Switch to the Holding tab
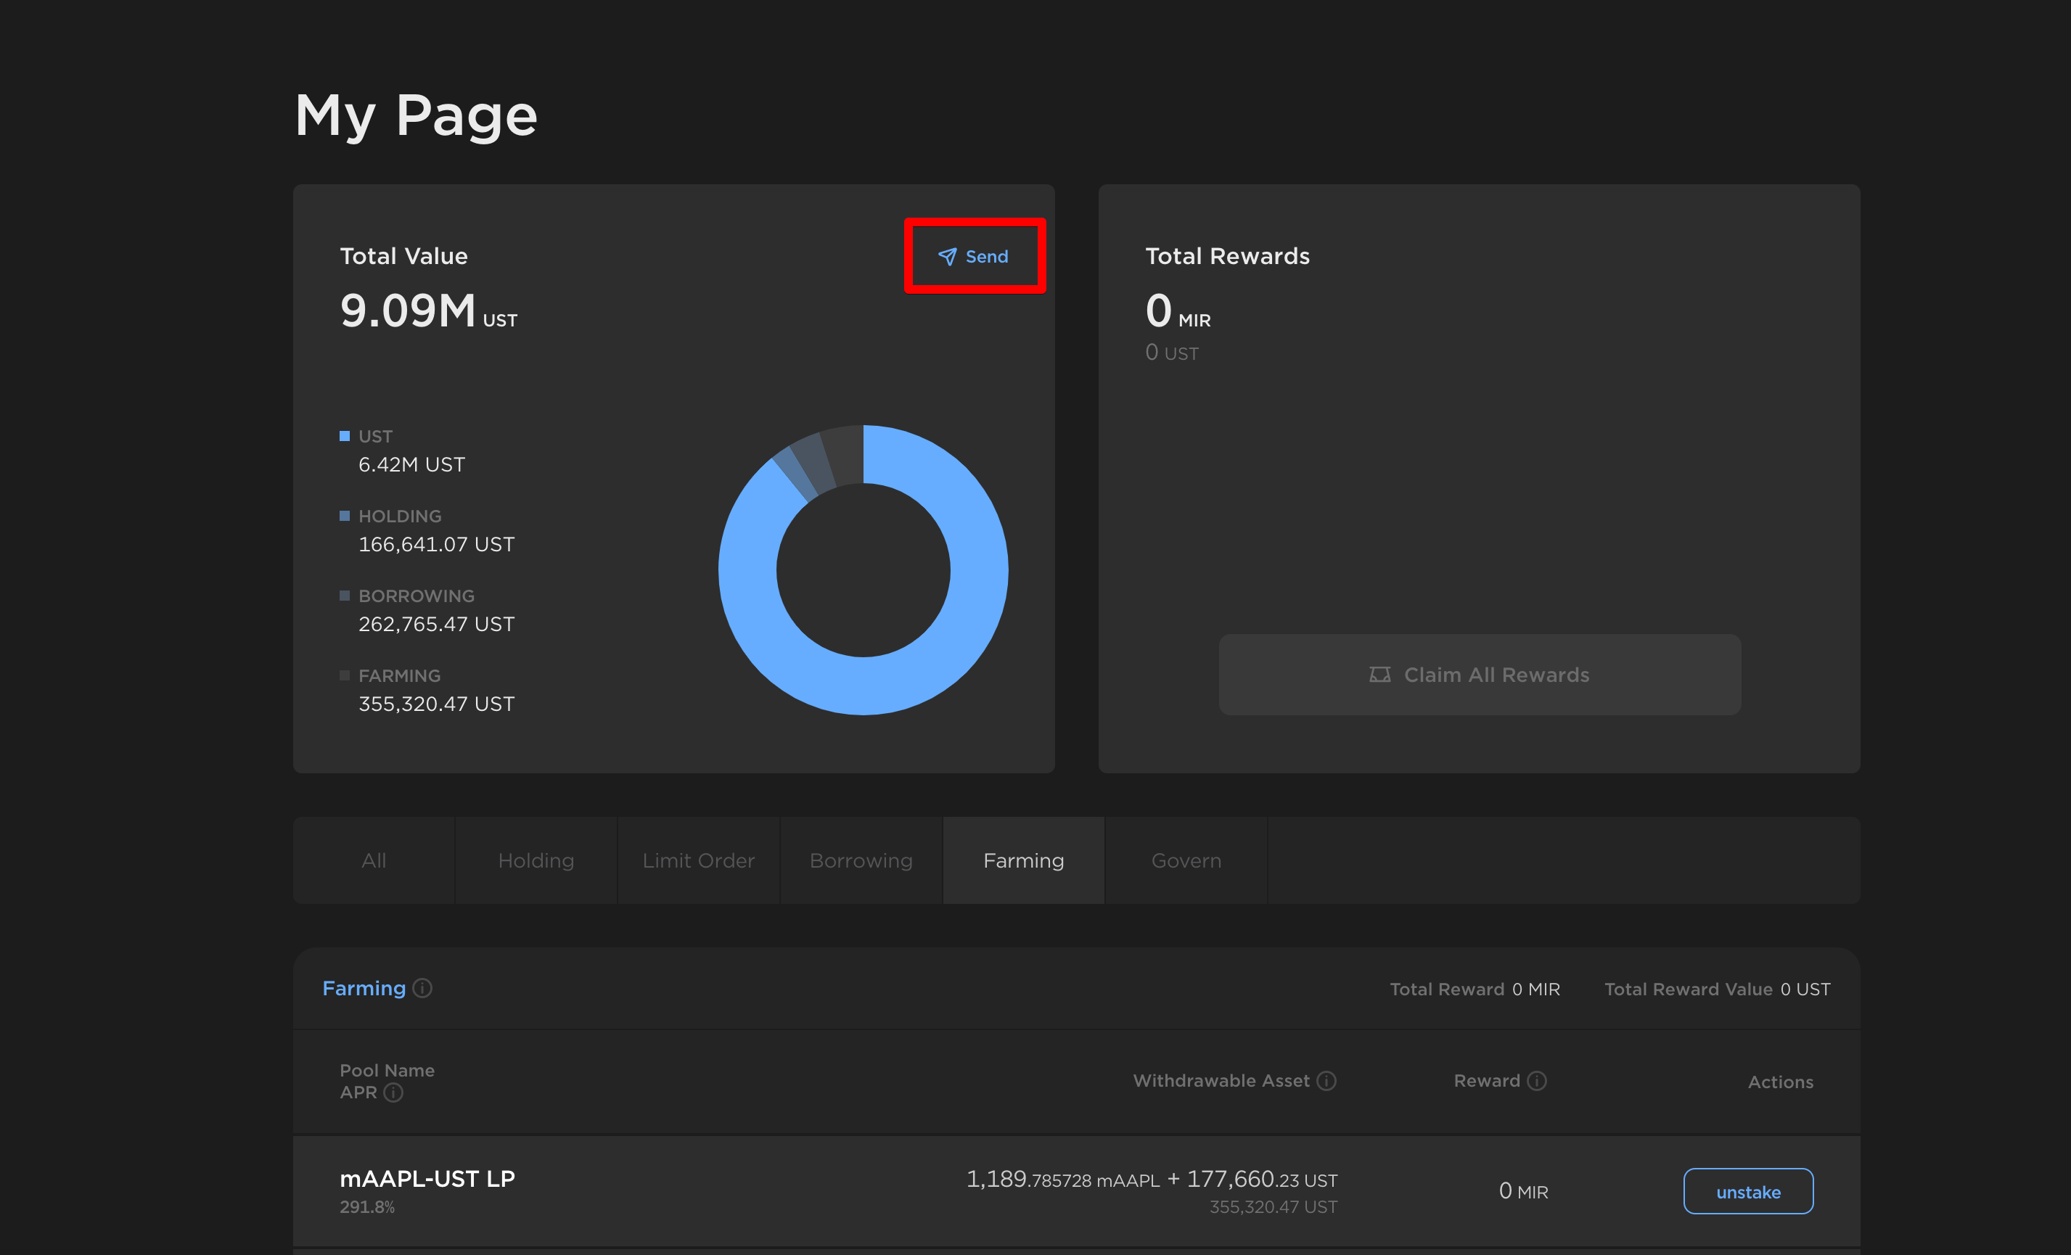The height and width of the screenshot is (1255, 2071). [x=536, y=861]
